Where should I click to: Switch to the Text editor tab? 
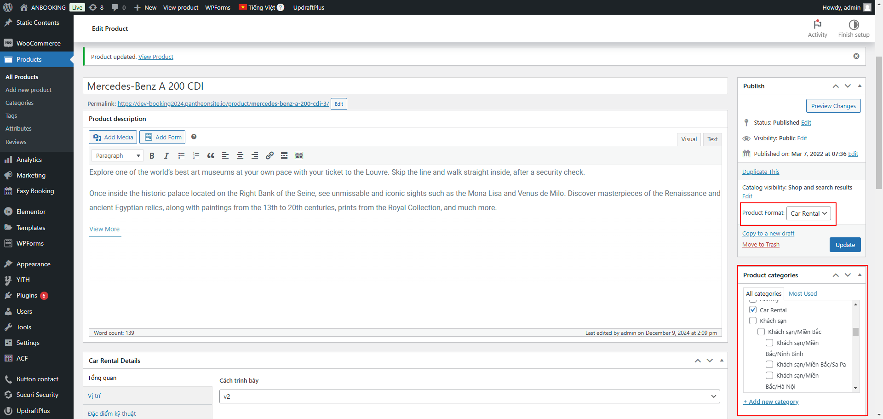712,139
